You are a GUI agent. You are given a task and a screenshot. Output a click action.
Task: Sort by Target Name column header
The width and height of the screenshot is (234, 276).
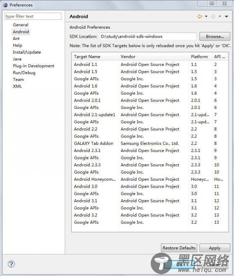[95, 56]
